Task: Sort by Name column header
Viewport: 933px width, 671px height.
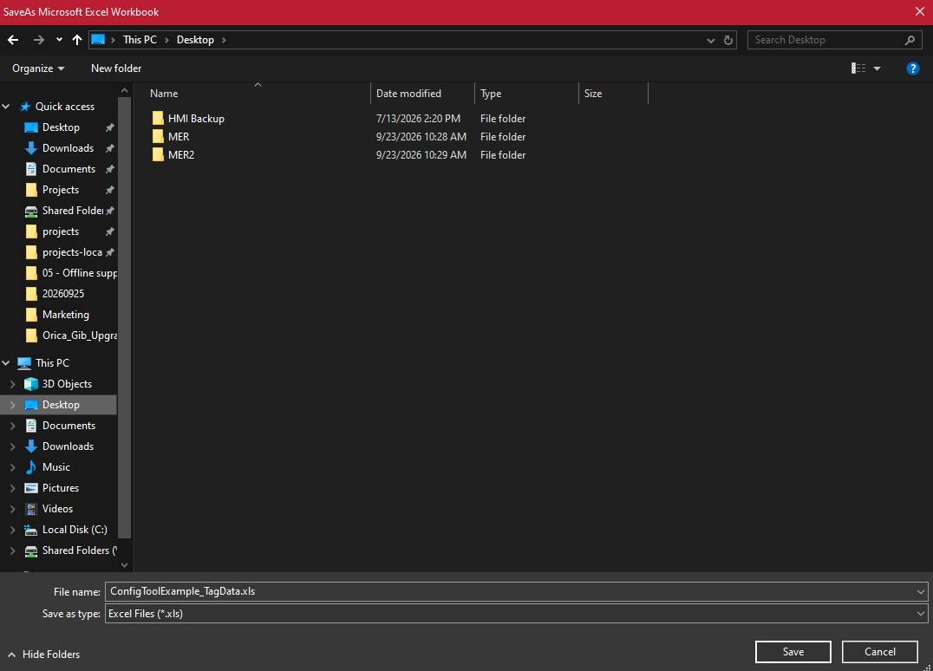Action: tap(164, 94)
